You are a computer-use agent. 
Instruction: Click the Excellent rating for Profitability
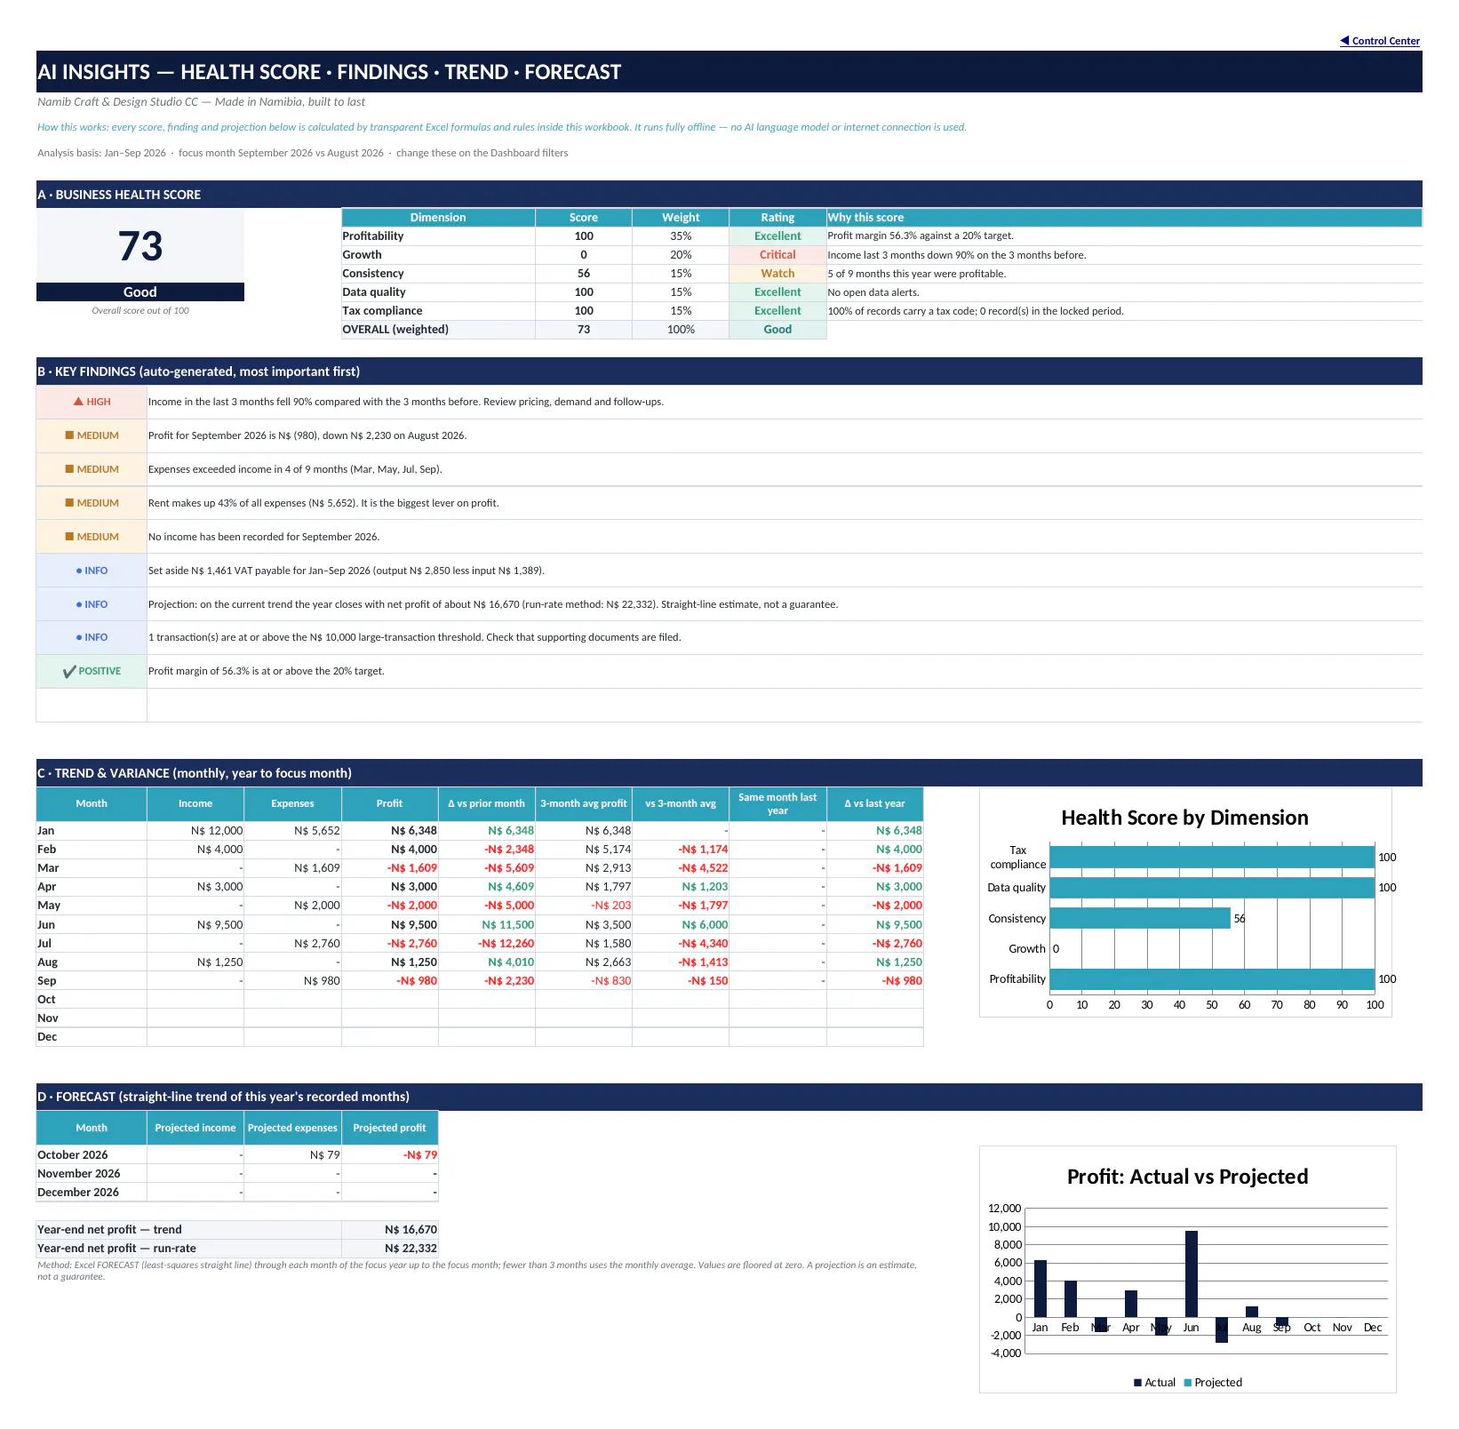(777, 236)
